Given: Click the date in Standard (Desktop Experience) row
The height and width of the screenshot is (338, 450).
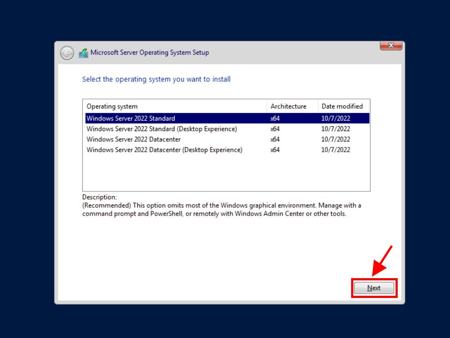Looking at the screenshot, I should 336,129.
